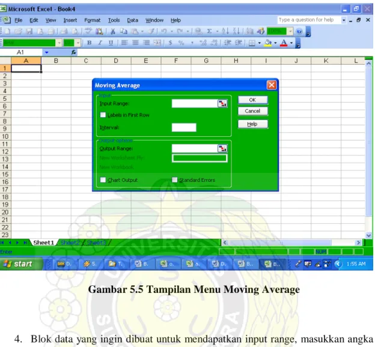This screenshot has width=375, height=347.
Task: Click the Italic I button
Action: click(x=100, y=43)
